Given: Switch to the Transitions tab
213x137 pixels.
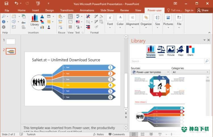Looking at the screenshot, I should (67, 10).
